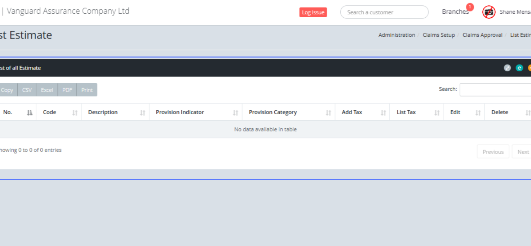The width and height of the screenshot is (531, 246).
Task: Export the table to Excel
Action: coord(47,90)
